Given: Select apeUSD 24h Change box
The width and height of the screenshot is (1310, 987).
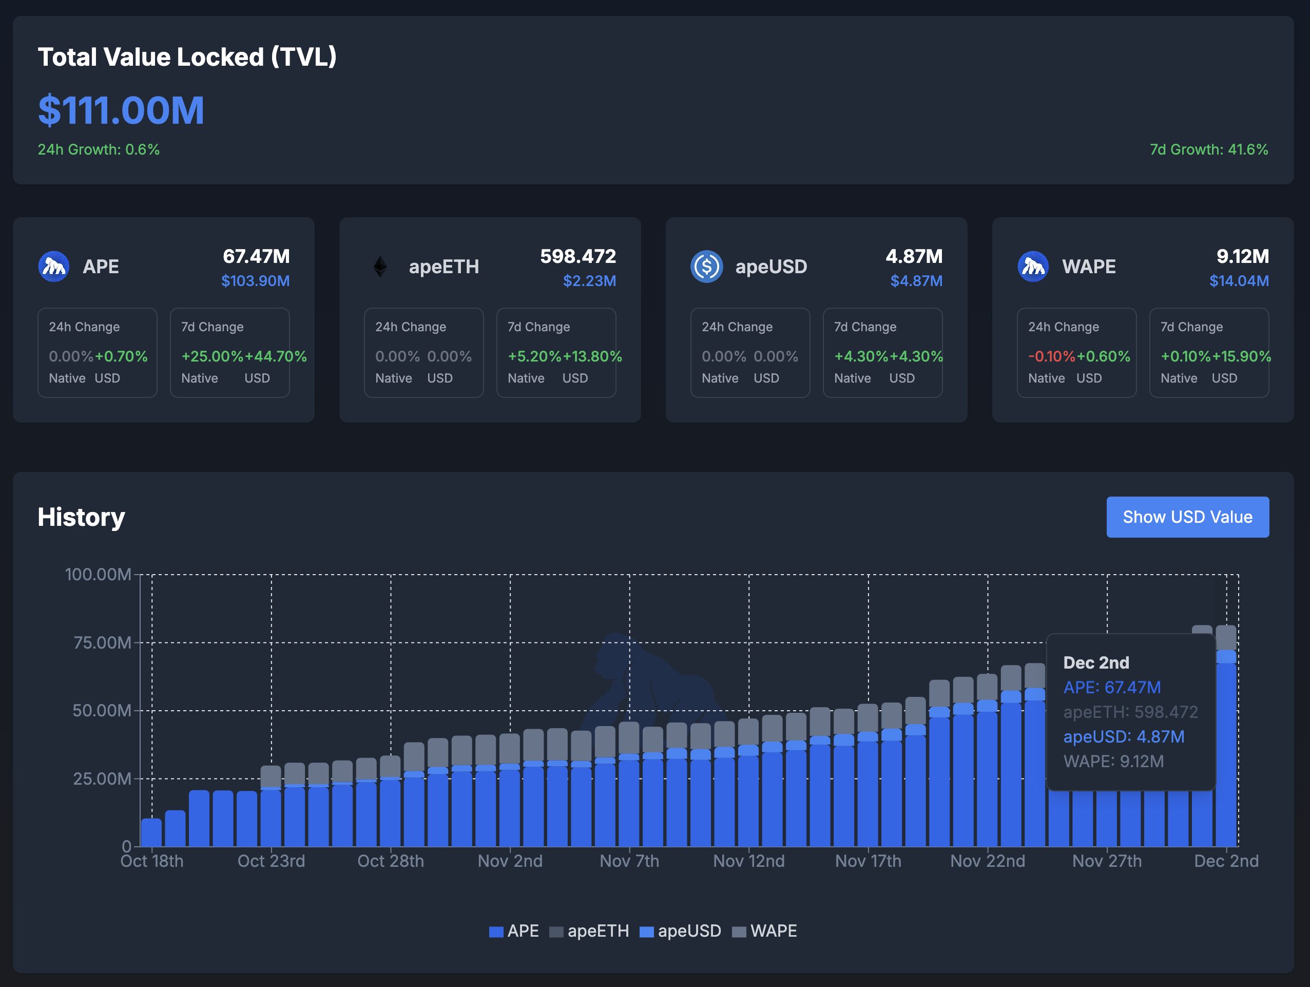Looking at the screenshot, I should [750, 352].
